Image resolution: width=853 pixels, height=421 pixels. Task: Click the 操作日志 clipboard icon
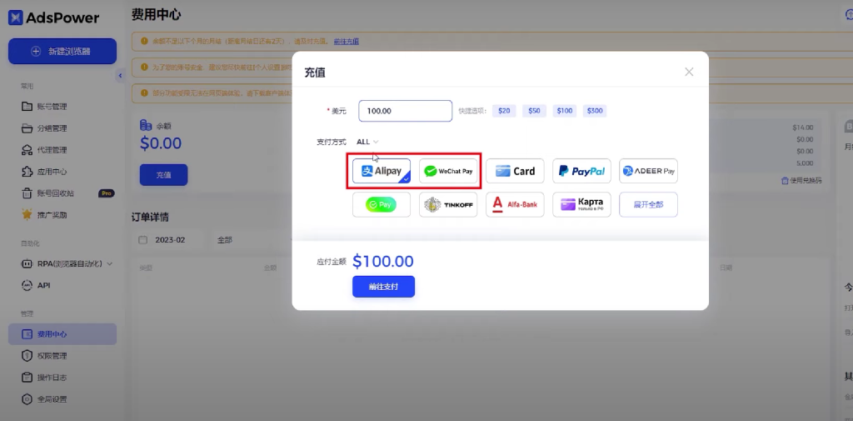(x=27, y=378)
